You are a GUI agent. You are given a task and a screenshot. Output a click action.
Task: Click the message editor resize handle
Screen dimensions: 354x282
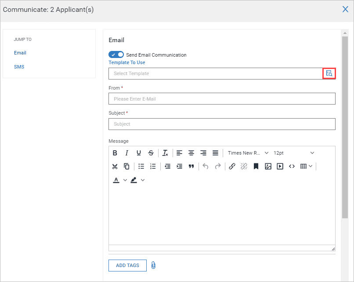[x=333, y=249]
